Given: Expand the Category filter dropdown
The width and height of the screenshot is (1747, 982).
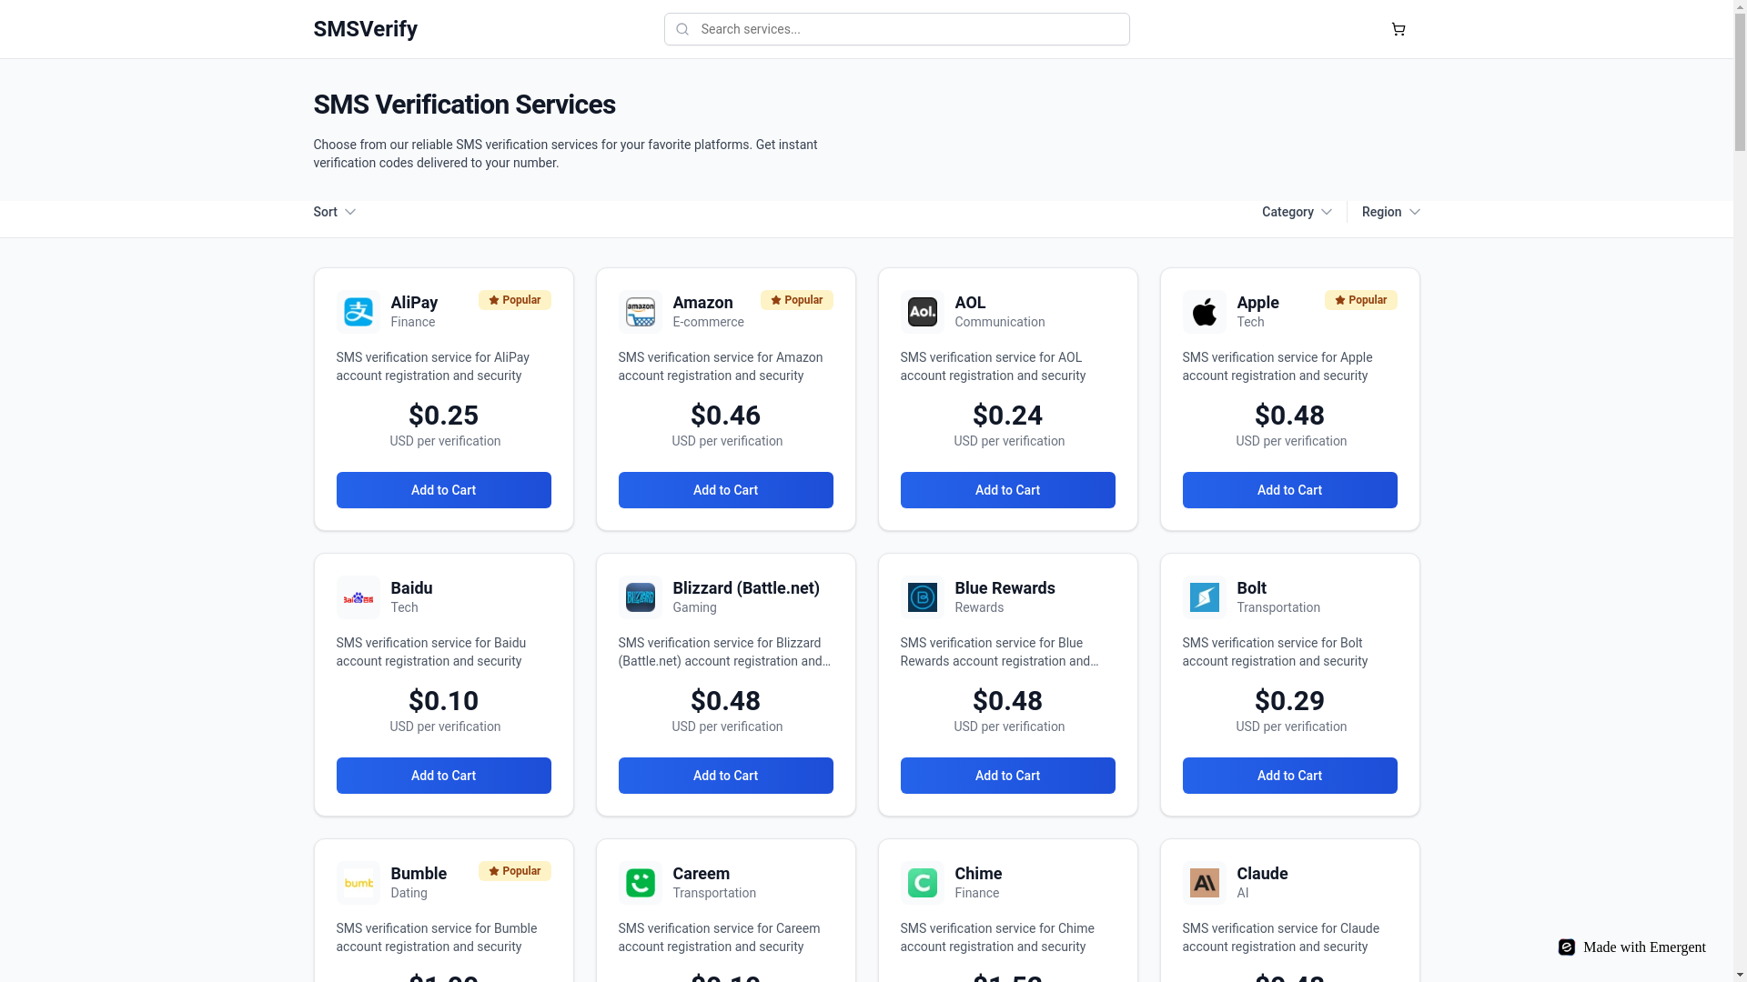Looking at the screenshot, I should click(1297, 212).
